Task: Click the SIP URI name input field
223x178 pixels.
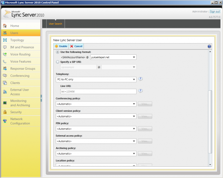Action: pos(78,67)
